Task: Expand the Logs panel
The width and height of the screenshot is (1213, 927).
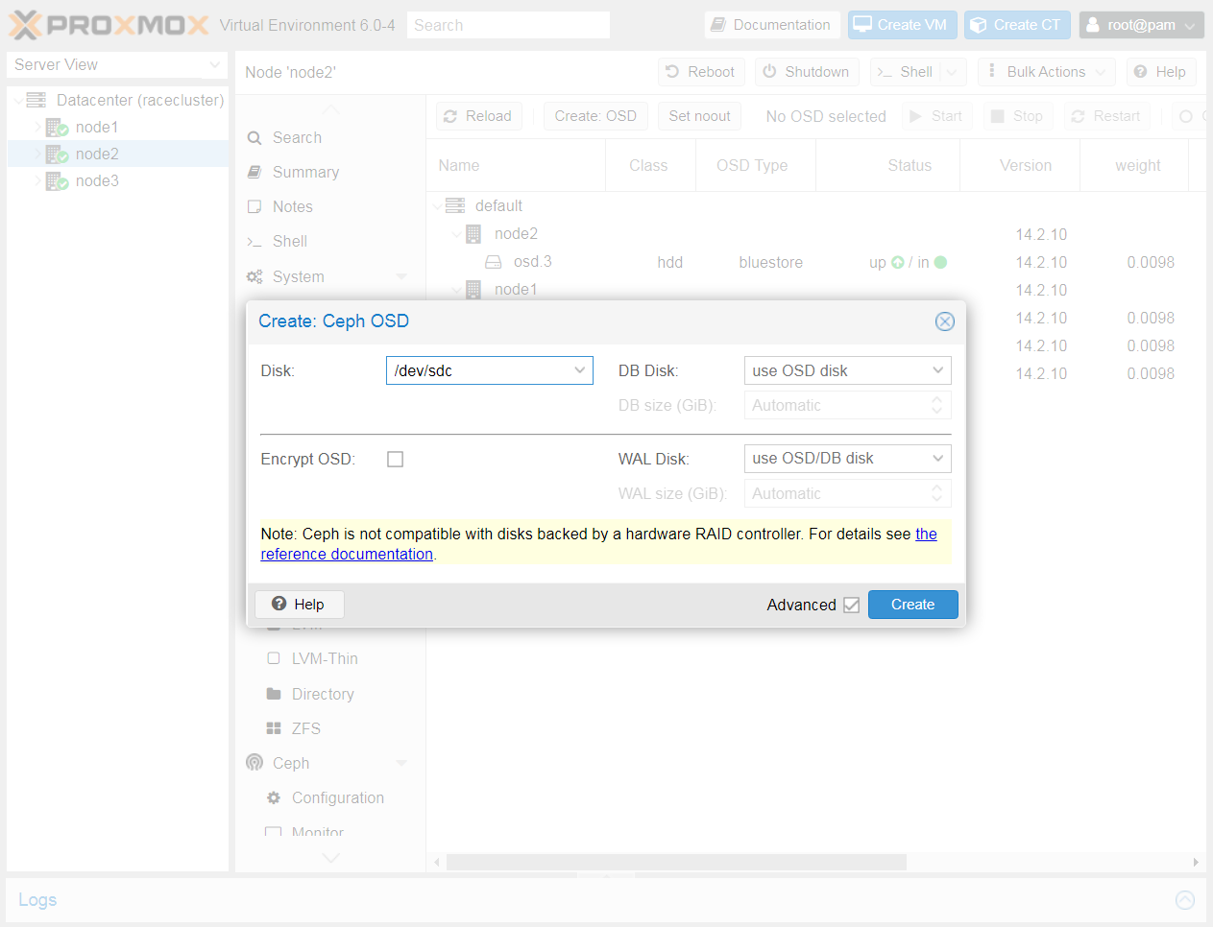Action: tap(1185, 900)
